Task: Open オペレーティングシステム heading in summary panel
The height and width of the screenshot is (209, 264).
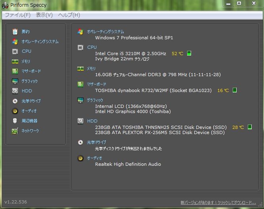Action: 105,31
